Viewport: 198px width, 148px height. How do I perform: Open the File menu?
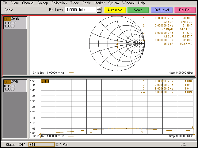pyautogui.click(x=5, y=3)
